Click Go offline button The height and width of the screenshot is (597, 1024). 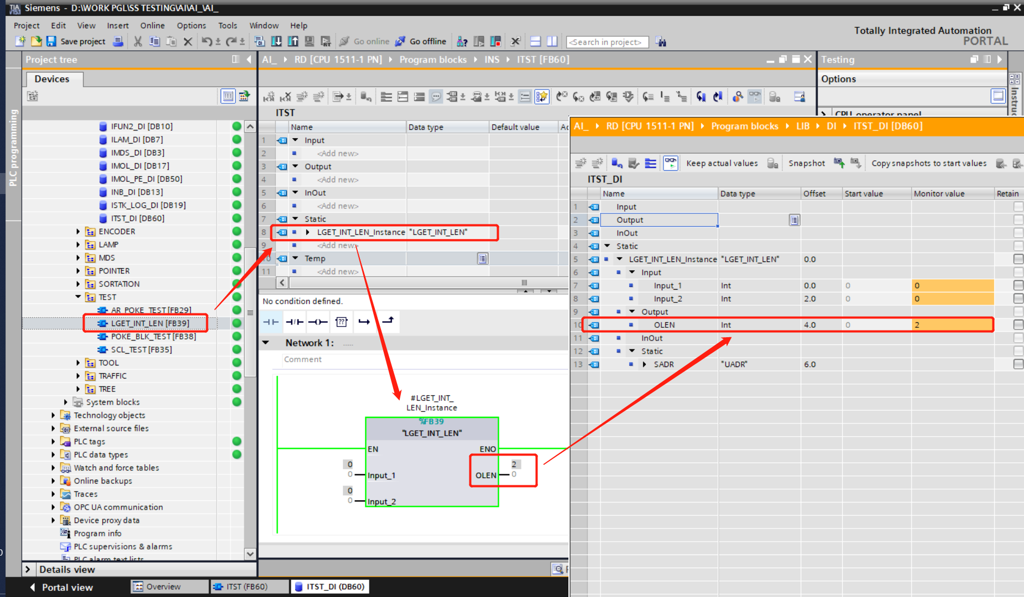pyautogui.click(x=421, y=41)
